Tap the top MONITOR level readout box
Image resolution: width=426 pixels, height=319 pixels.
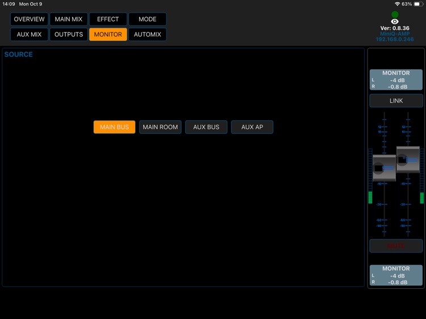(396, 80)
